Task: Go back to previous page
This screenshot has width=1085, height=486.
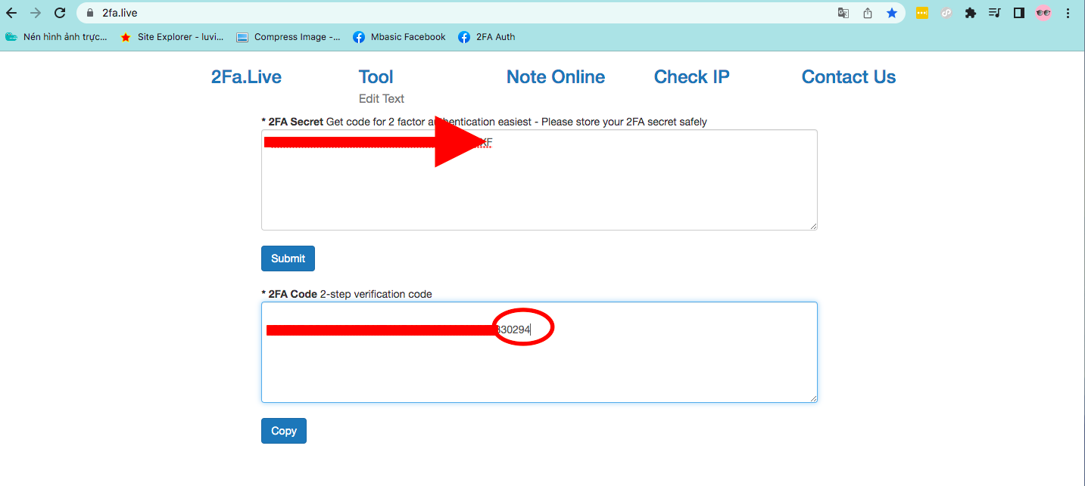Action: click(11, 13)
